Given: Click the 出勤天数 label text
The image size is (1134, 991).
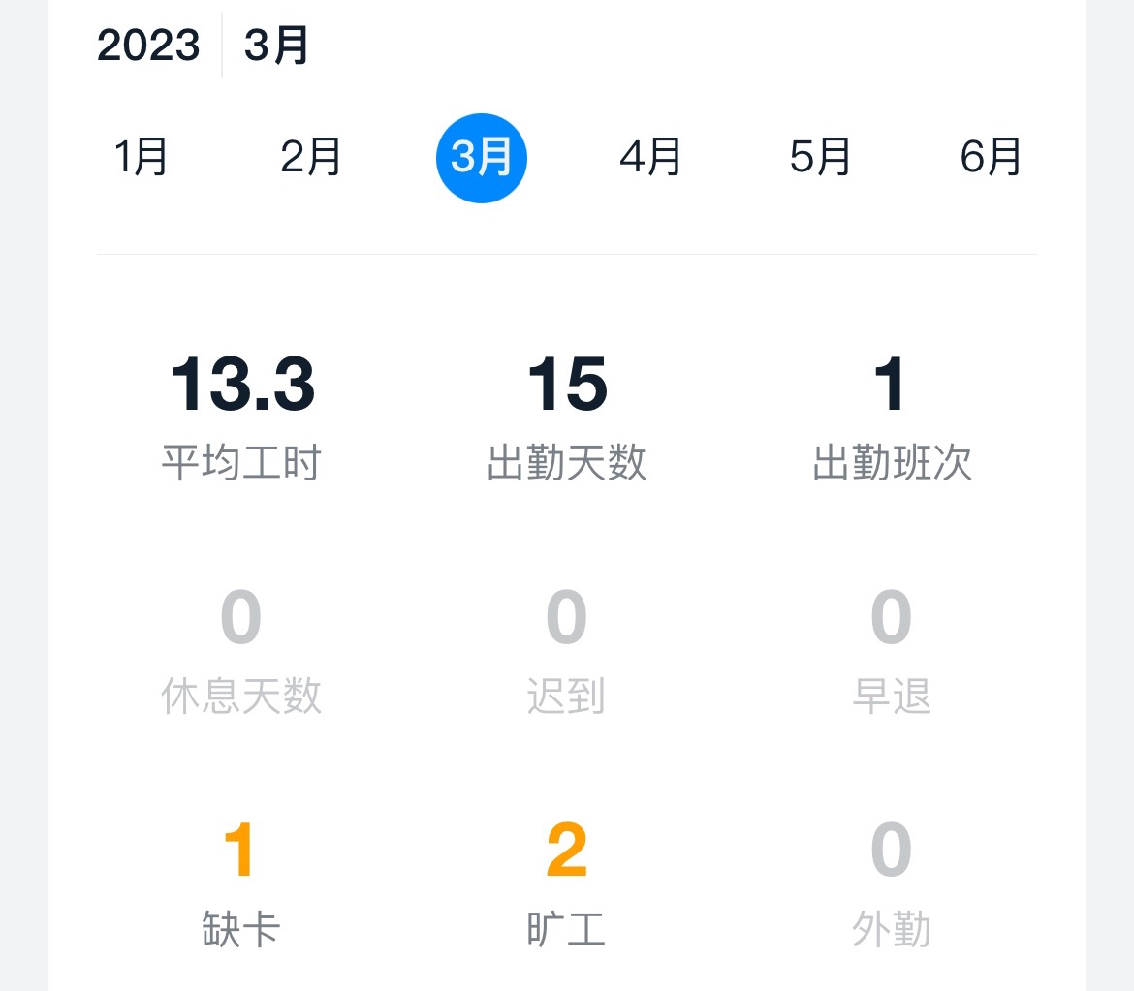Looking at the screenshot, I should point(567,463).
